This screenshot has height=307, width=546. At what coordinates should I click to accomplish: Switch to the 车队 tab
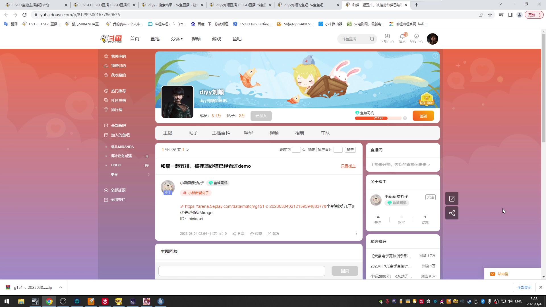coord(325,133)
